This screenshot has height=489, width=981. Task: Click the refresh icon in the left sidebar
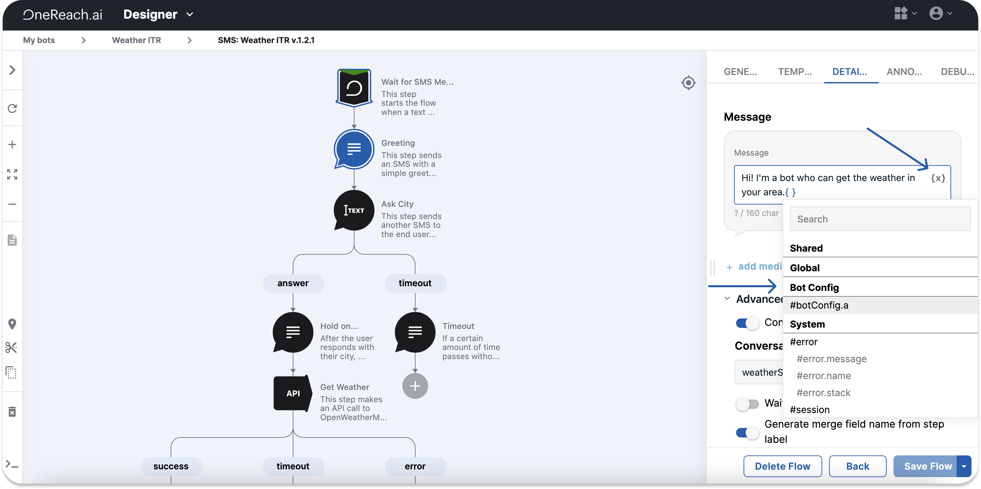coord(12,109)
